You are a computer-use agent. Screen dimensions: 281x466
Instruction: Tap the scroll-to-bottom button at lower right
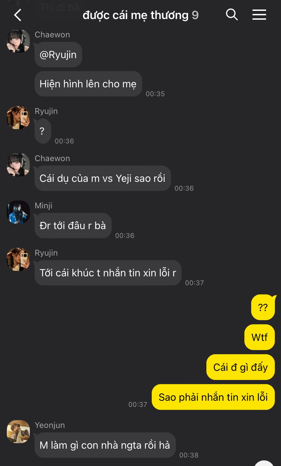[264, 463]
